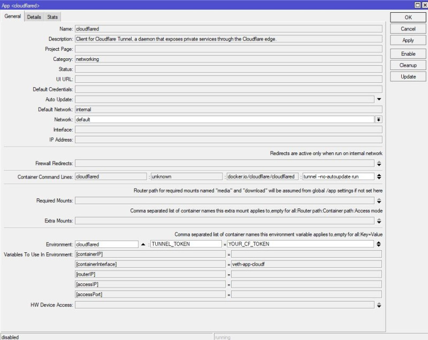428x340 pixels.
Task: Click the Extra Mounts add/remove arrows
Action: pyautogui.click(x=379, y=221)
